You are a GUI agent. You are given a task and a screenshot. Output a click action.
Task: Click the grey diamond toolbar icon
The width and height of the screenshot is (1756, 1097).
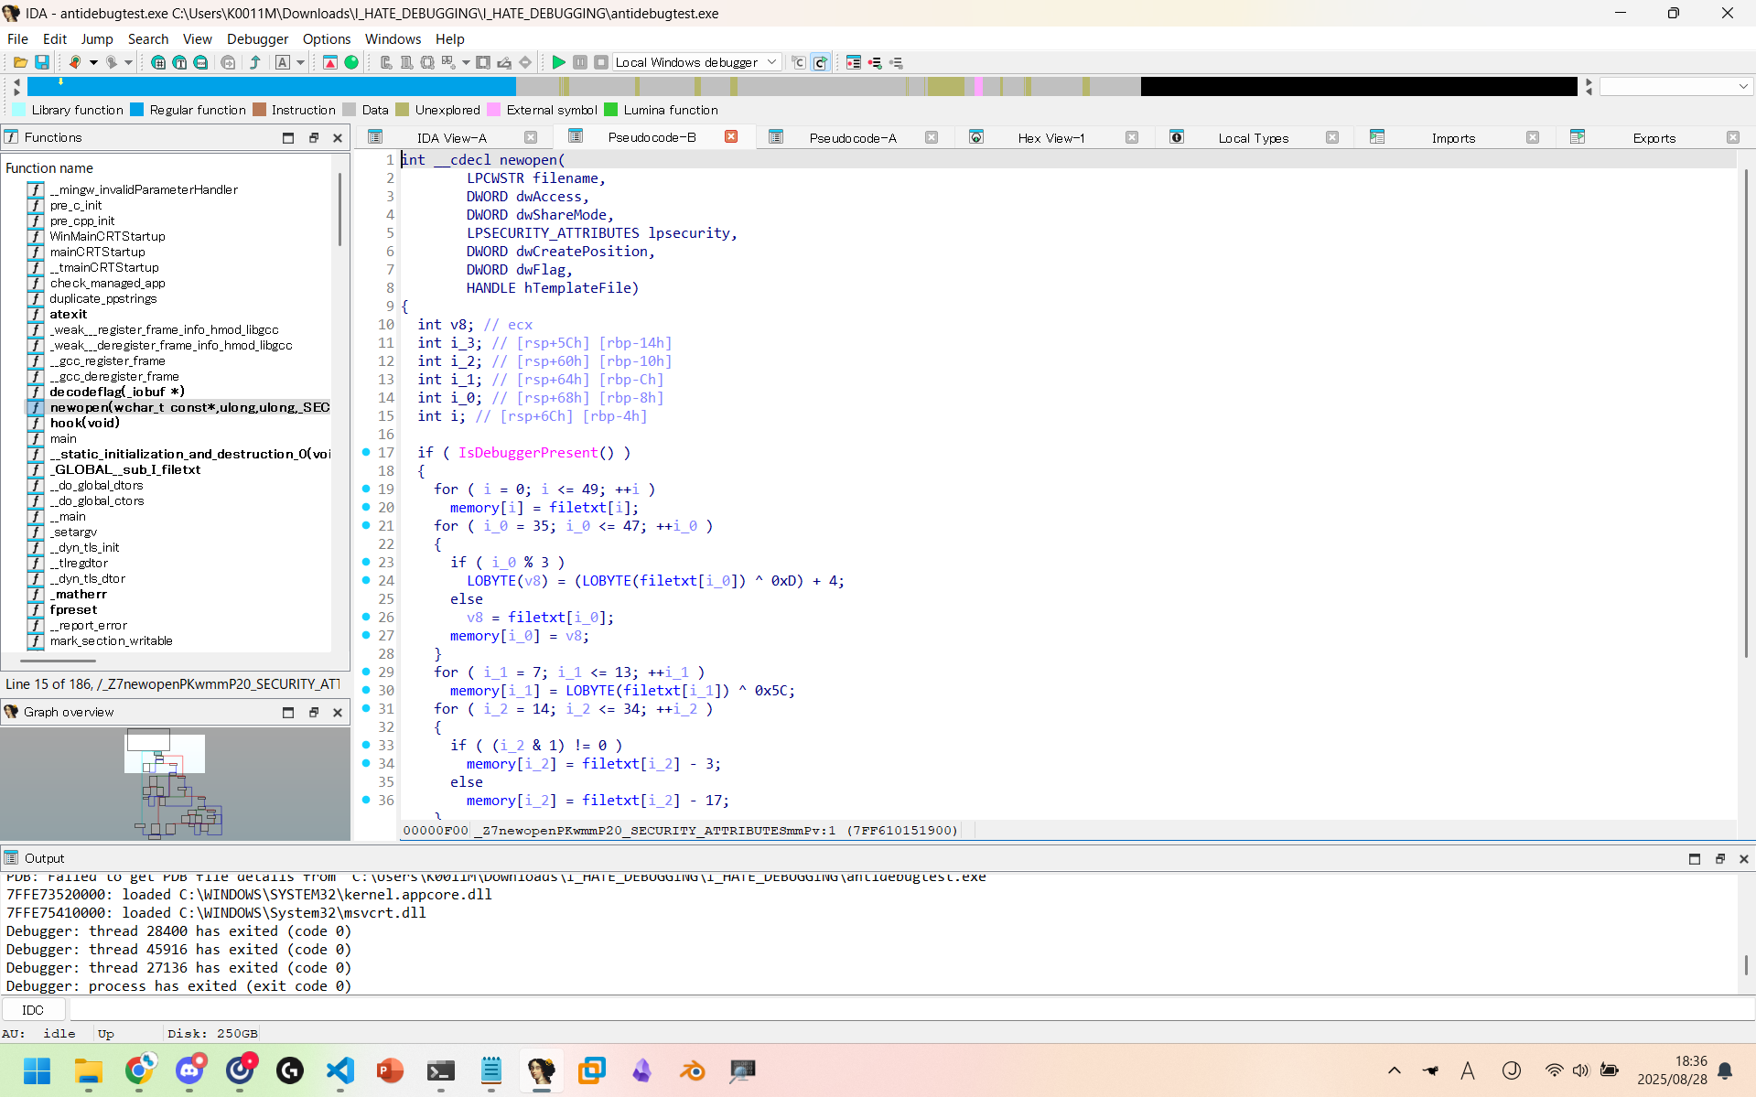525,62
